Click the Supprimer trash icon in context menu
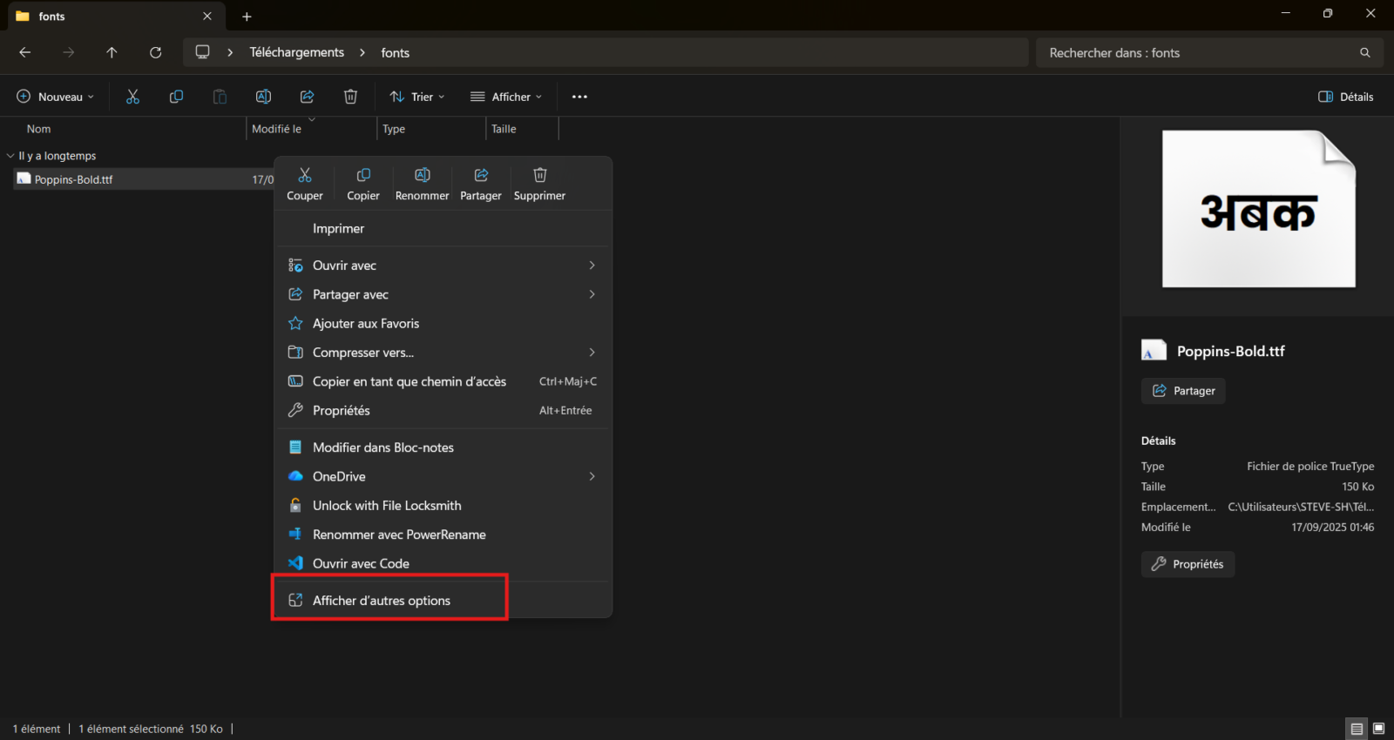This screenshot has height=740, width=1394. 540,175
